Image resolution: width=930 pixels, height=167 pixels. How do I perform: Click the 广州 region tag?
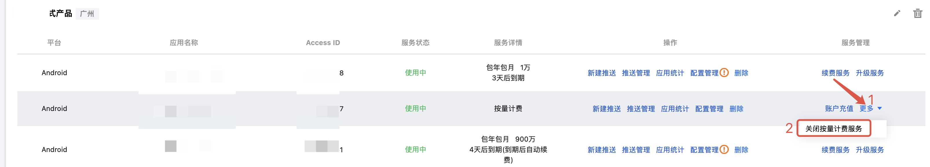87,14
